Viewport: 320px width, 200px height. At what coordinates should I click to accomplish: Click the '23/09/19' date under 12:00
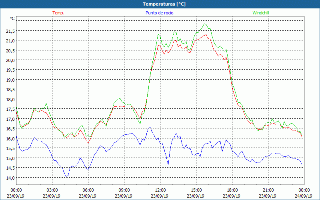(160, 196)
